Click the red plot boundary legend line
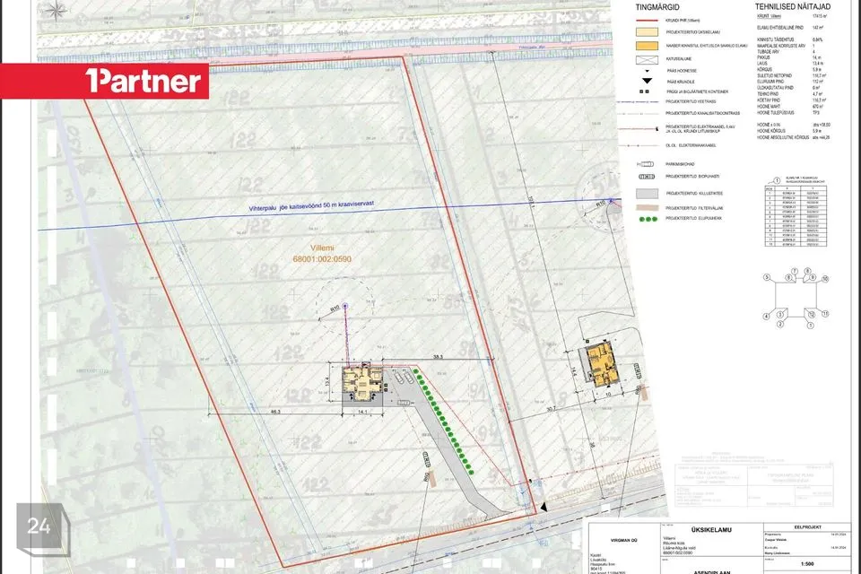Viewport: 861px width, 574px height. pos(647,21)
